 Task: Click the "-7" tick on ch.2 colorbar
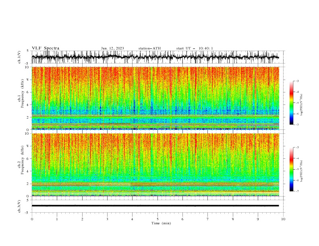tap(297, 191)
